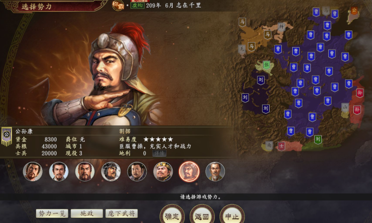This screenshot has width=372, height=223.
Task: Click the gray 鲜 faction marker
Action: point(281,27)
